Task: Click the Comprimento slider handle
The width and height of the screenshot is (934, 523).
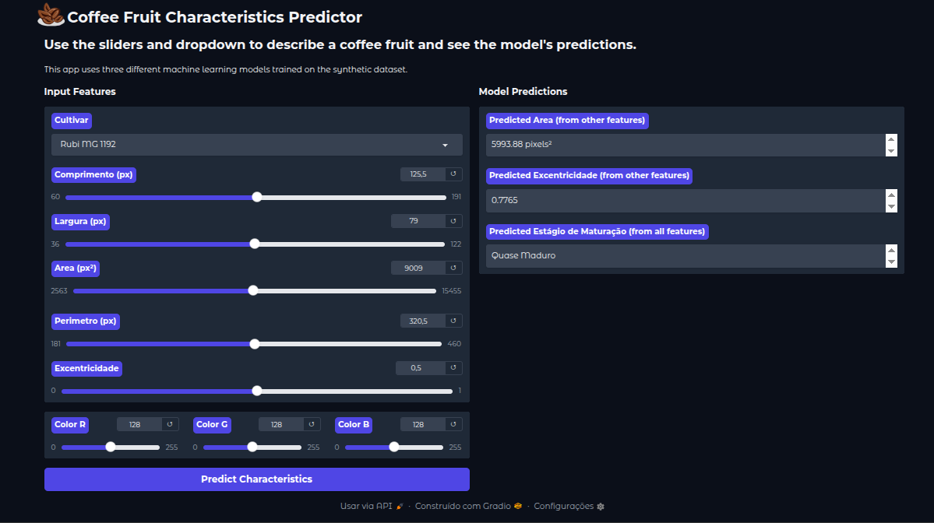Action: click(257, 197)
